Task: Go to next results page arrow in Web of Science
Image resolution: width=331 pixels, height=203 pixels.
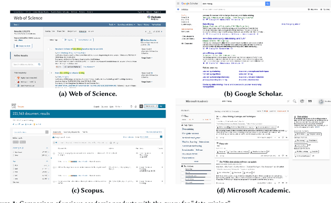Action: [x=162, y=32]
